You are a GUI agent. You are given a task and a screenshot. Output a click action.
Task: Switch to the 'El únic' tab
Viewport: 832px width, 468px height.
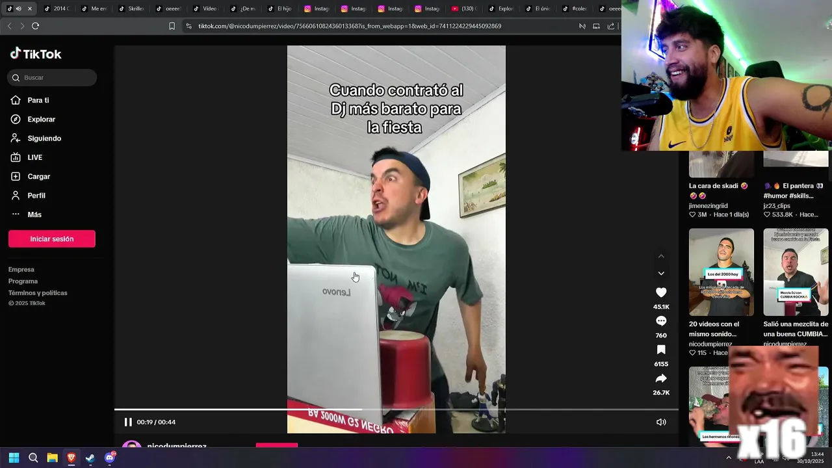click(x=539, y=9)
